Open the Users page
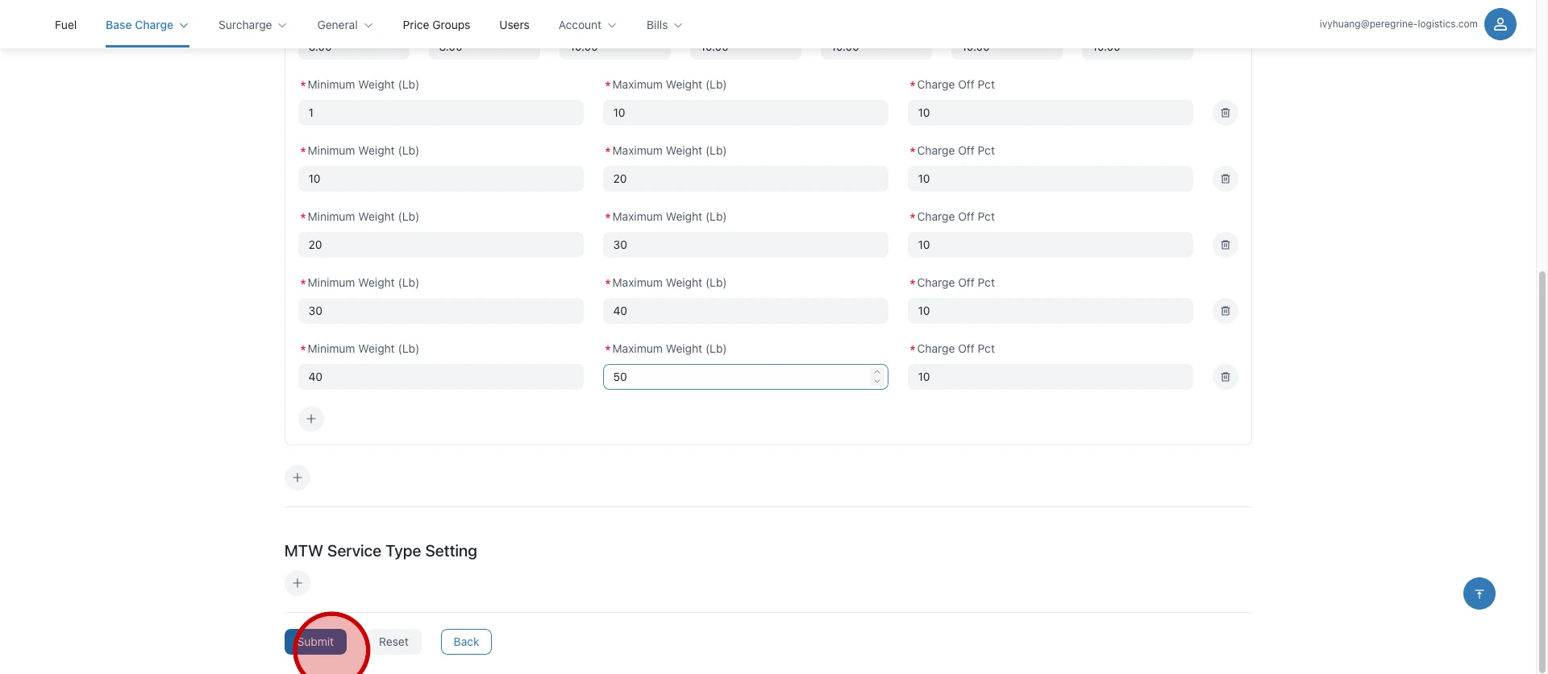 514,25
